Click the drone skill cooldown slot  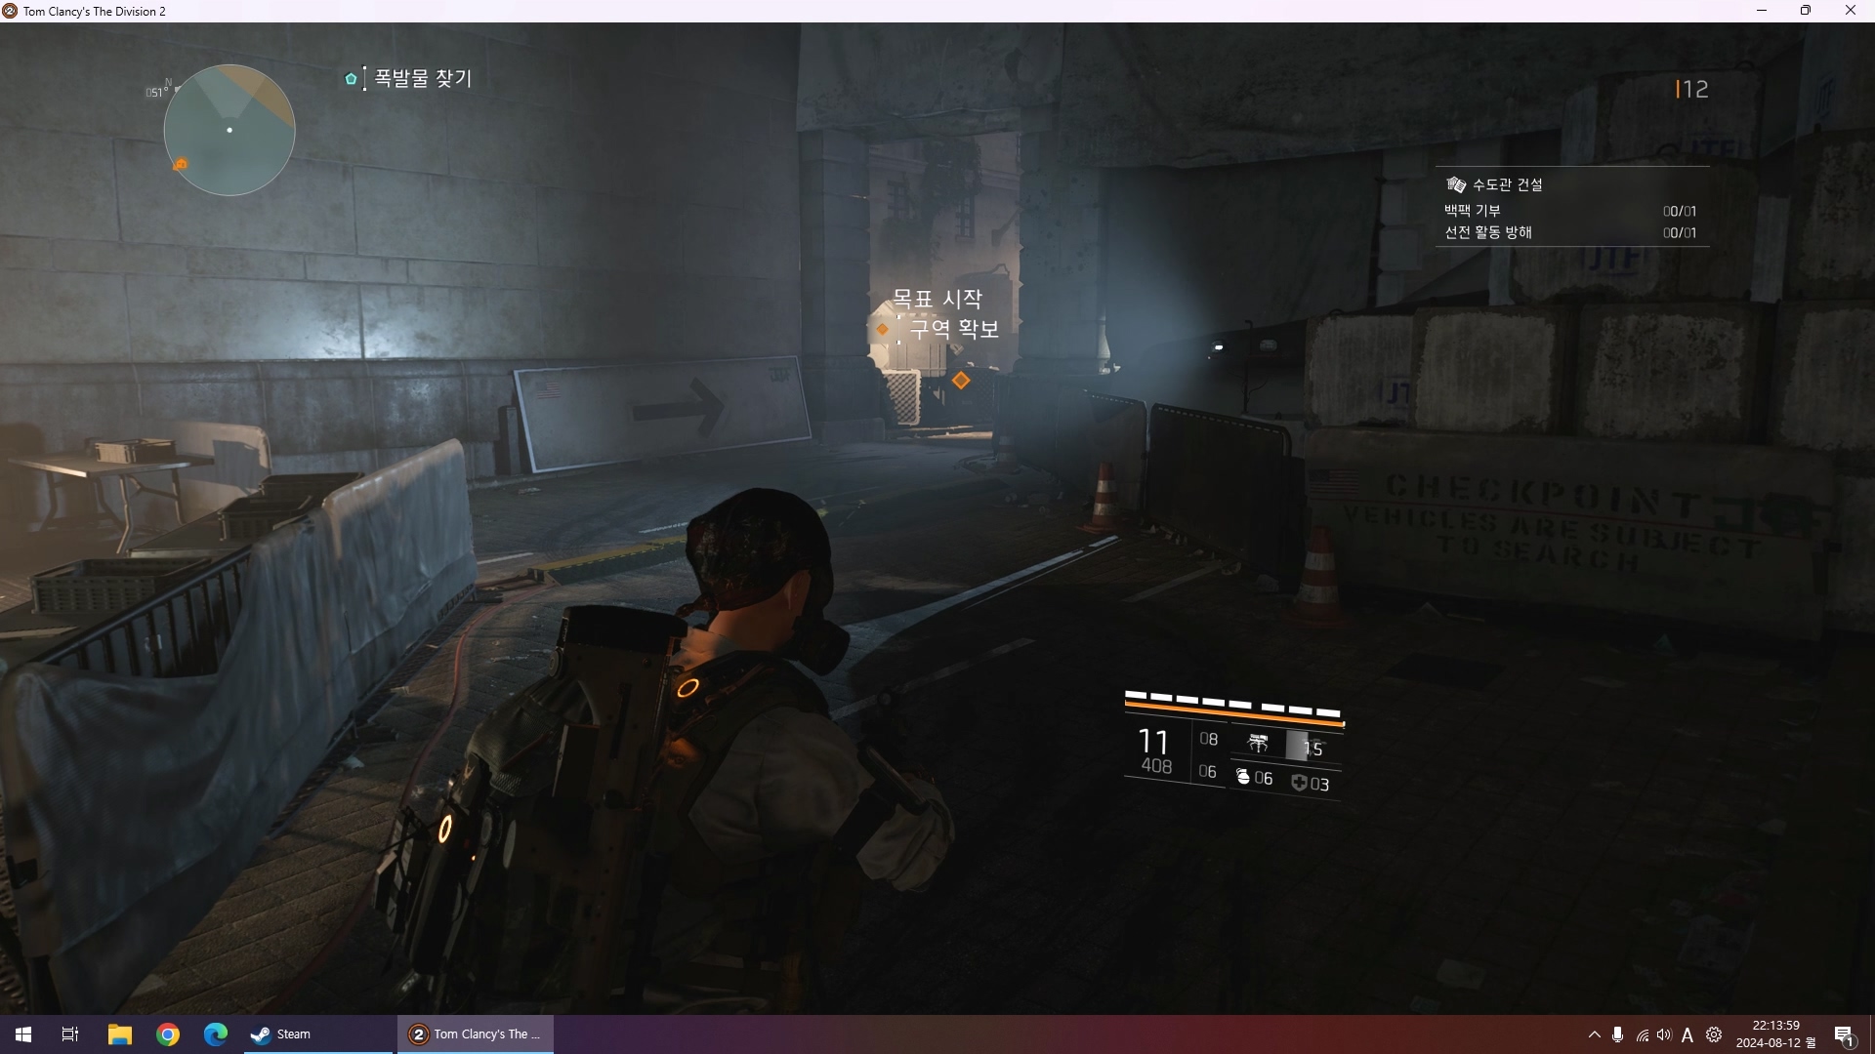coord(1307,748)
